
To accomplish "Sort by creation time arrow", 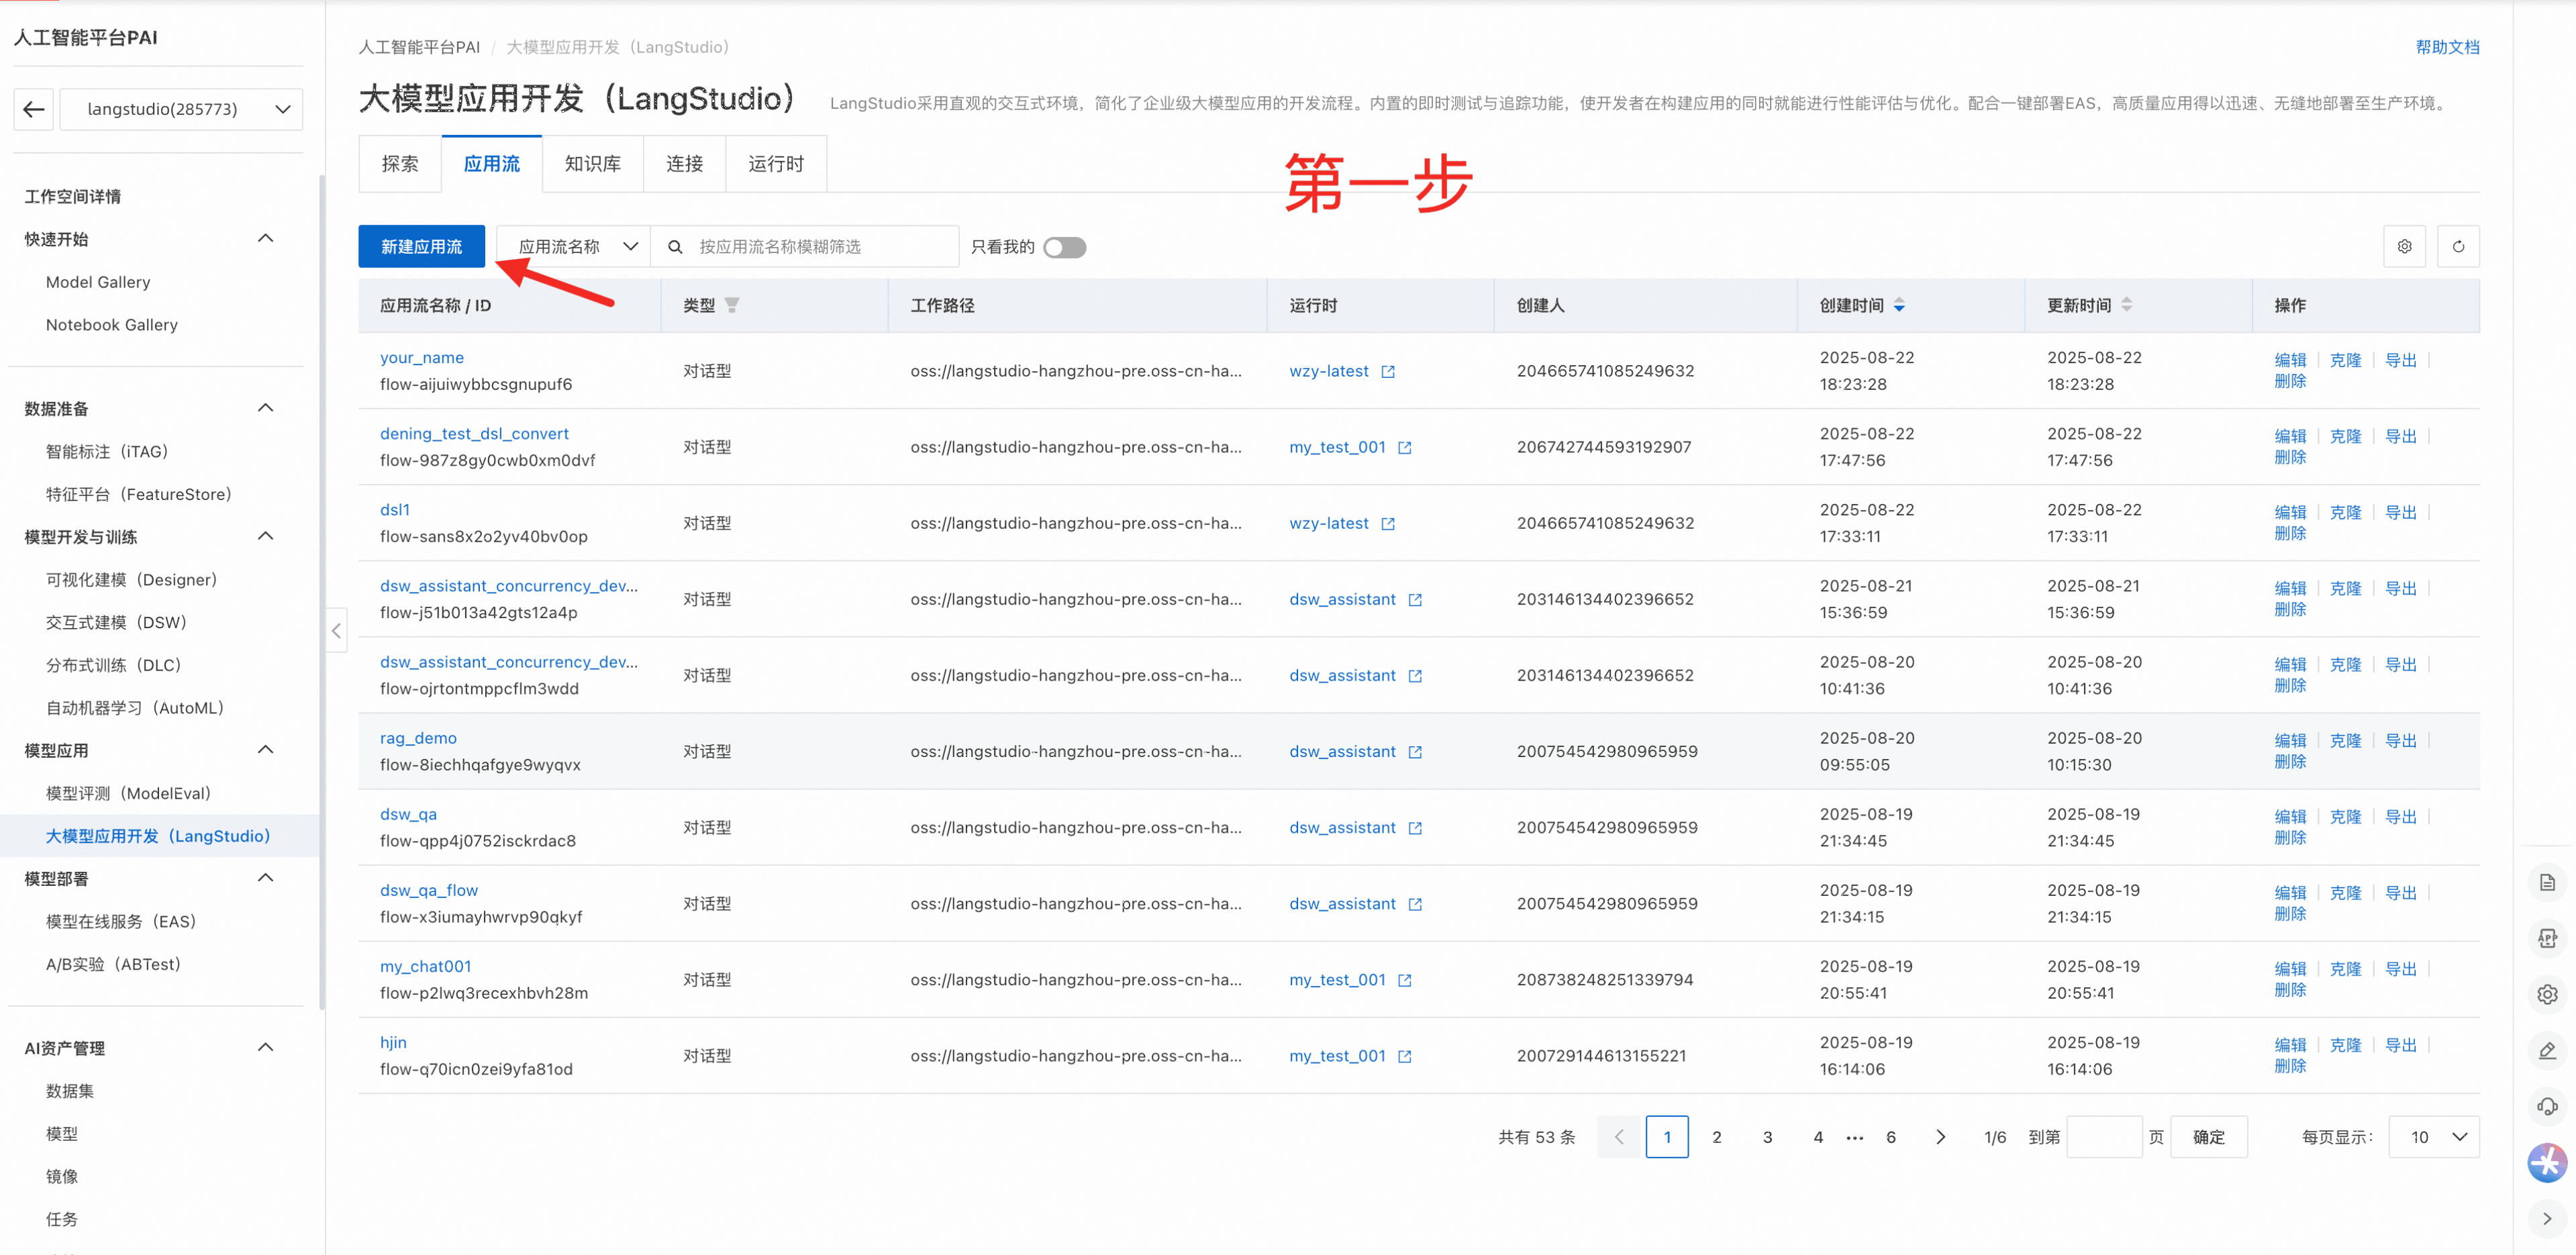I will (1899, 305).
